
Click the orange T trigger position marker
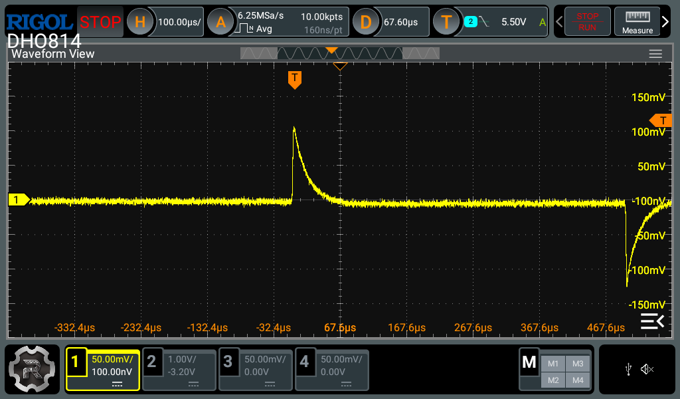(x=294, y=79)
